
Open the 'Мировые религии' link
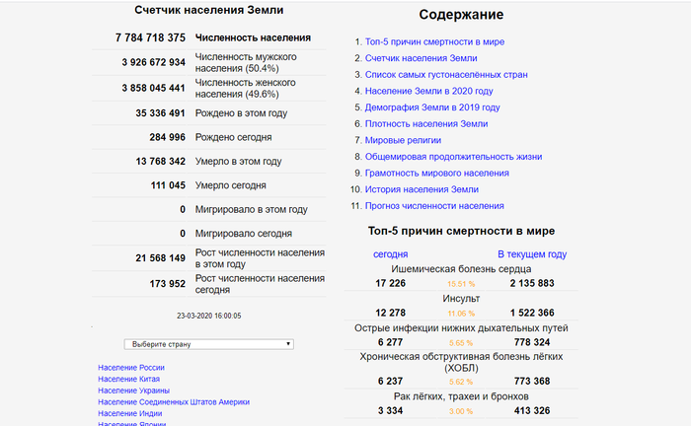coord(403,140)
